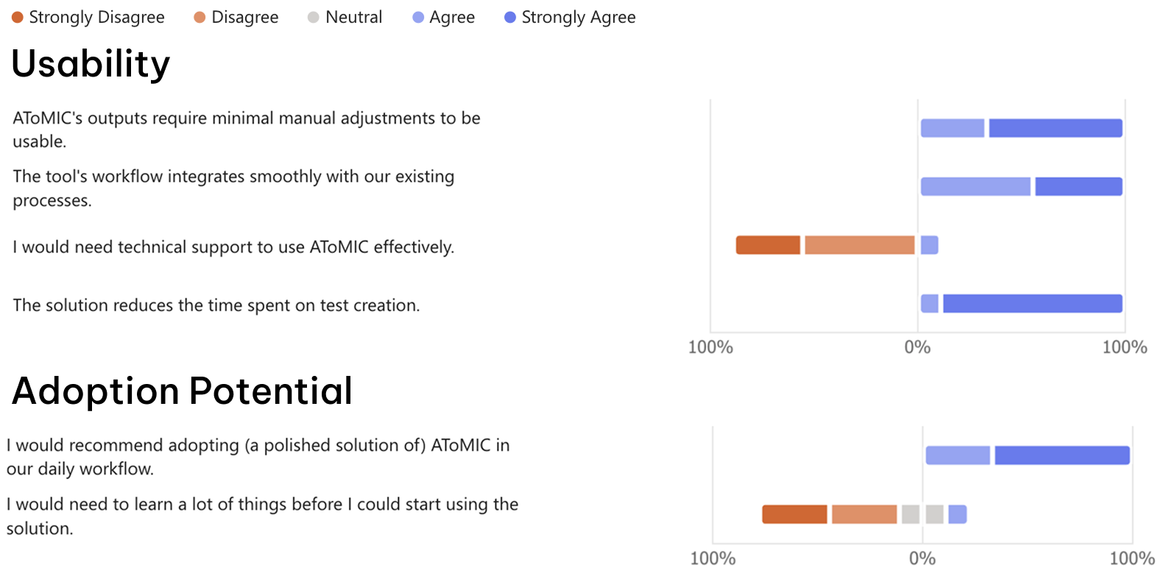
Task: Select the Strongly Agree legend dot
Action: pos(509,17)
